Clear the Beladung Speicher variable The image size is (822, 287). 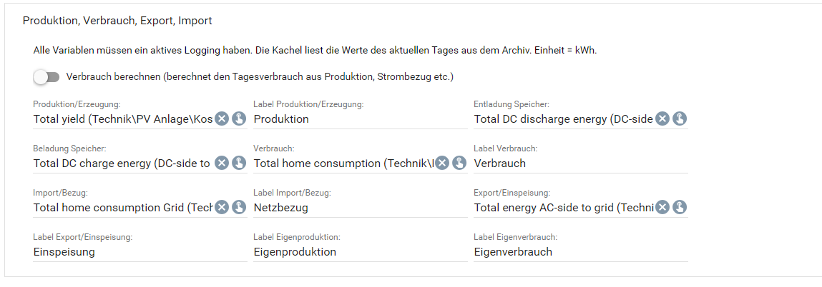222,163
